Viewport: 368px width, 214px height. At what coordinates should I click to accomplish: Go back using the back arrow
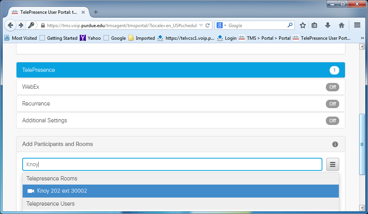(x=11, y=25)
